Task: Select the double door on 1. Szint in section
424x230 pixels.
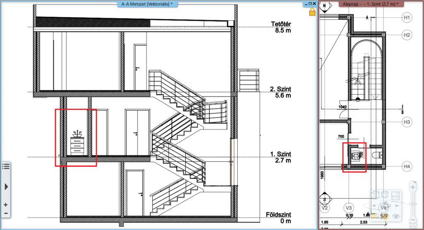Action: pos(137,132)
